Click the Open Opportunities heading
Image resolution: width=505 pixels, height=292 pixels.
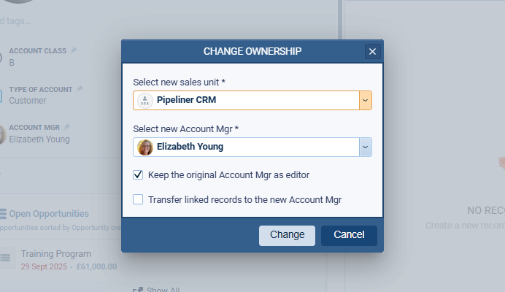[x=49, y=214]
